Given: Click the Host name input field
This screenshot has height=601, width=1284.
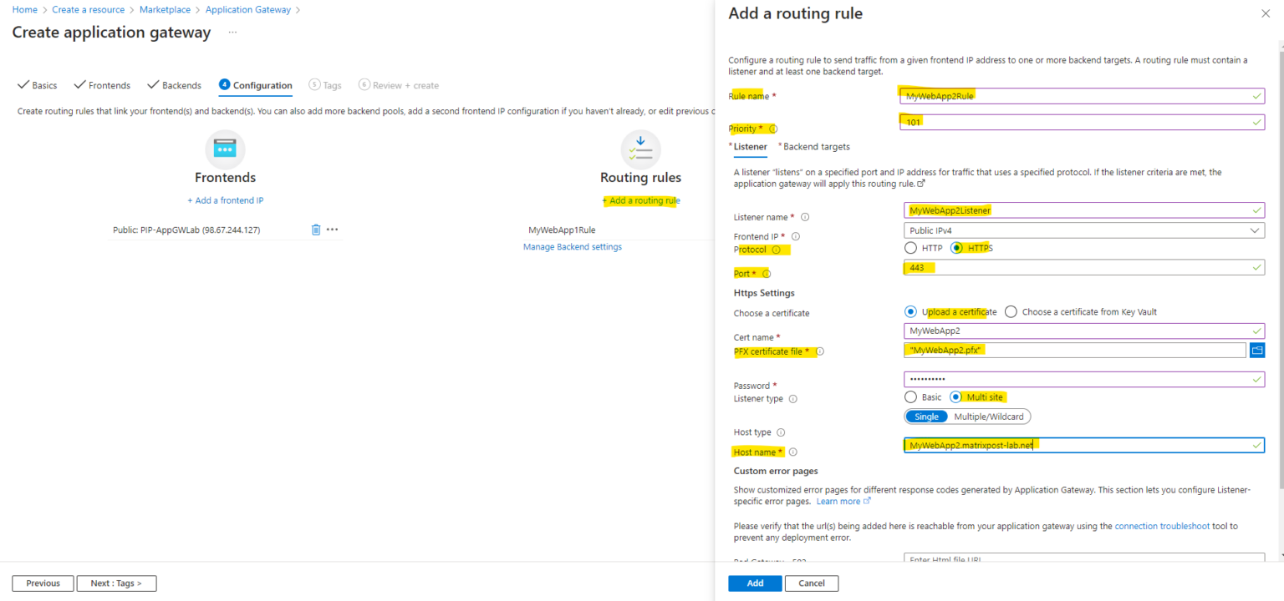Looking at the screenshot, I should 1083,445.
